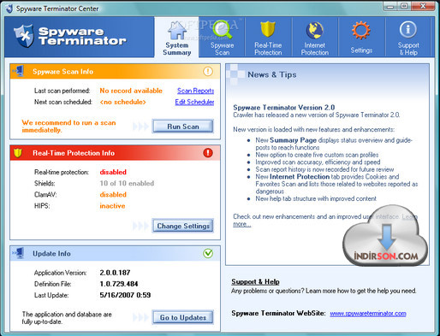This screenshot has width=440, height=336.
Task: Follow the Learn more... link in News & Tips
Action: pyautogui.click(x=242, y=224)
